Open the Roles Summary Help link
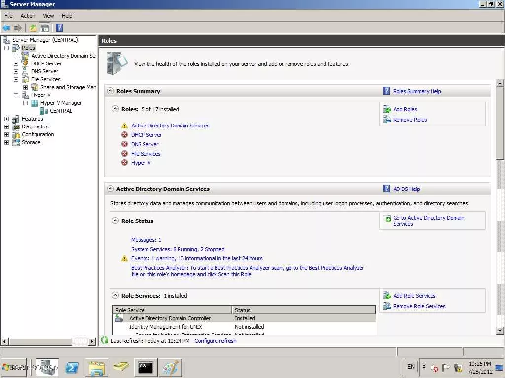This screenshot has height=378, width=505. (x=417, y=91)
